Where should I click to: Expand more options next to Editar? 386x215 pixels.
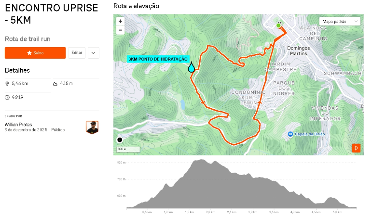[94, 52]
